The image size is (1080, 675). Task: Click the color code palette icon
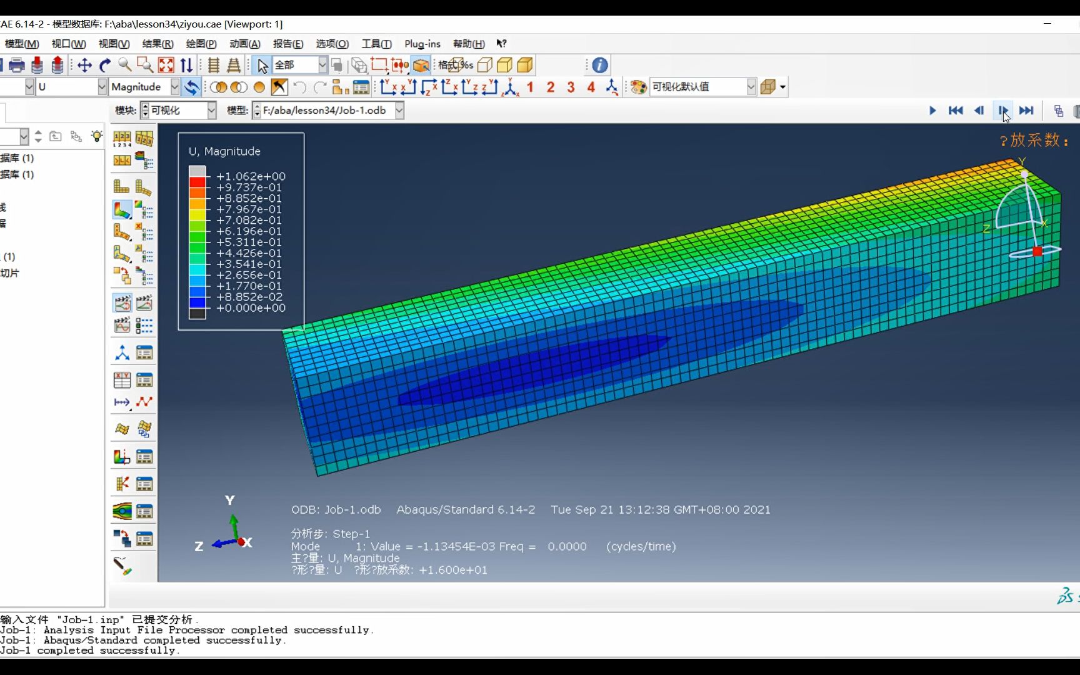click(x=638, y=87)
